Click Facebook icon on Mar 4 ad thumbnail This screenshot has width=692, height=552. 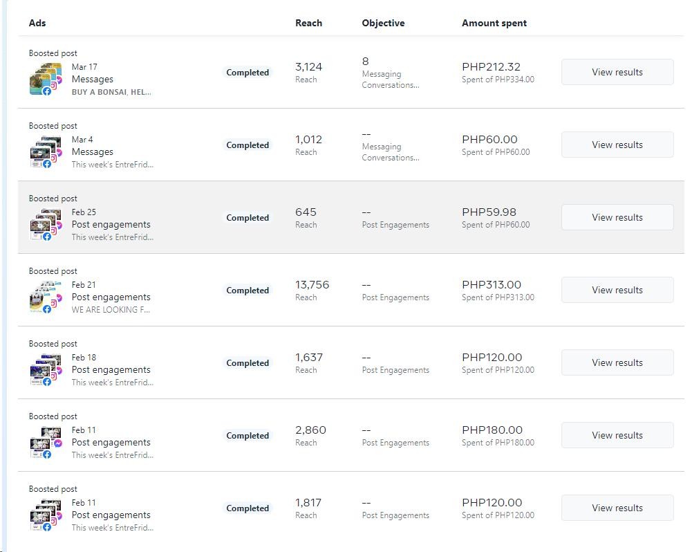coord(47,164)
